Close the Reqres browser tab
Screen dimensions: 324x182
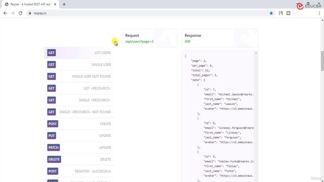point(55,5)
